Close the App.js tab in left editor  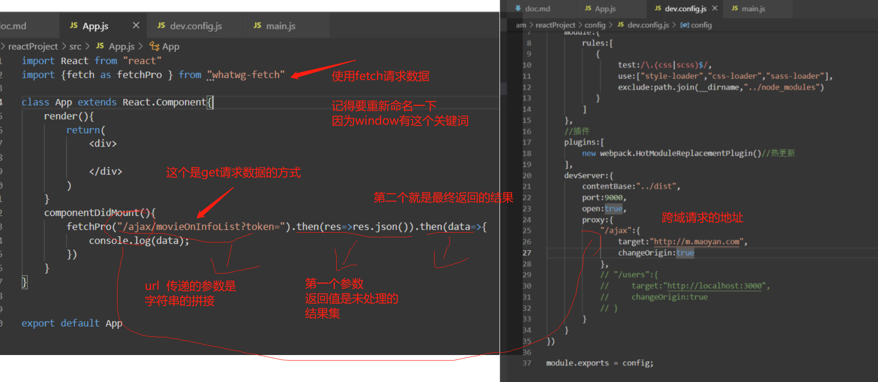(136, 25)
